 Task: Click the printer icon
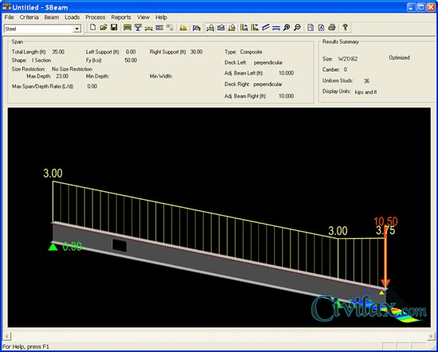coord(331,27)
